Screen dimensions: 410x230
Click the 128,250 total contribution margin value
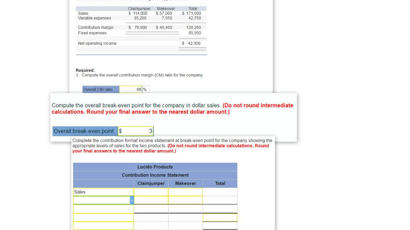point(194,28)
